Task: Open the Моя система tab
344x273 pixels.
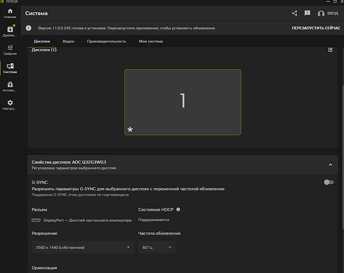Action: [151, 41]
